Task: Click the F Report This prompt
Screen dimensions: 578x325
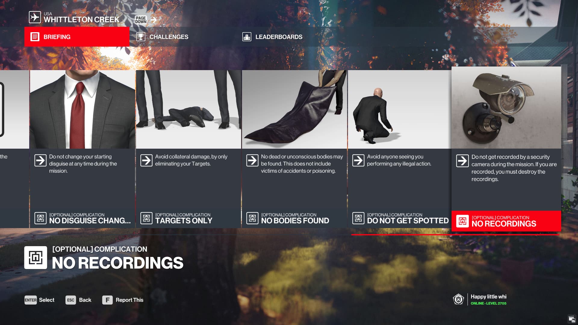Action: pyautogui.click(x=123, y=300)
